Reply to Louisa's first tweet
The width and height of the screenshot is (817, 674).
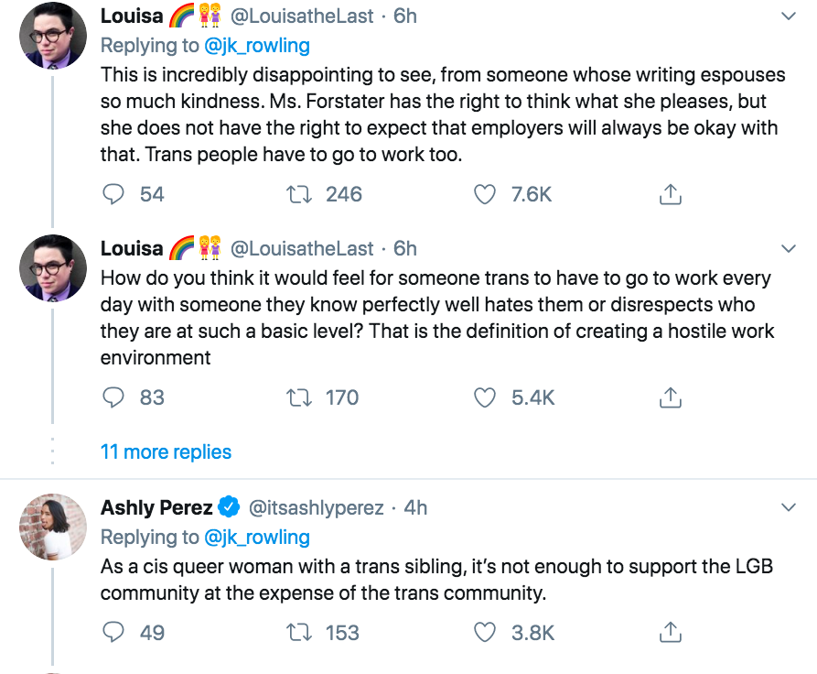point(113,194)
